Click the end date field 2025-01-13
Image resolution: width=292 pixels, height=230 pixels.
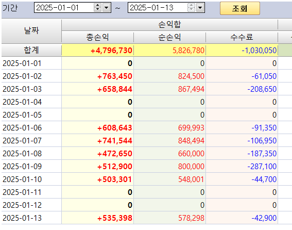[x=158, y=8]
